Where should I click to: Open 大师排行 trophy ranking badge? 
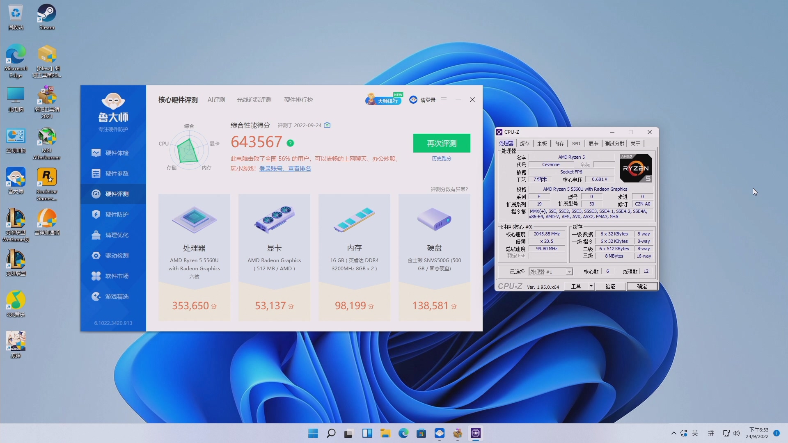[x=383, y=99]
